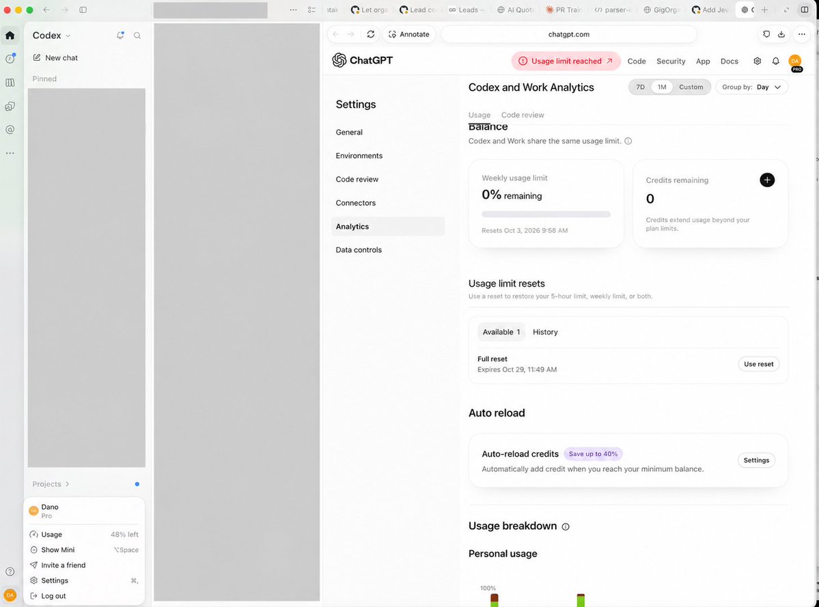Open Connectors settings section

coord(388,203)
